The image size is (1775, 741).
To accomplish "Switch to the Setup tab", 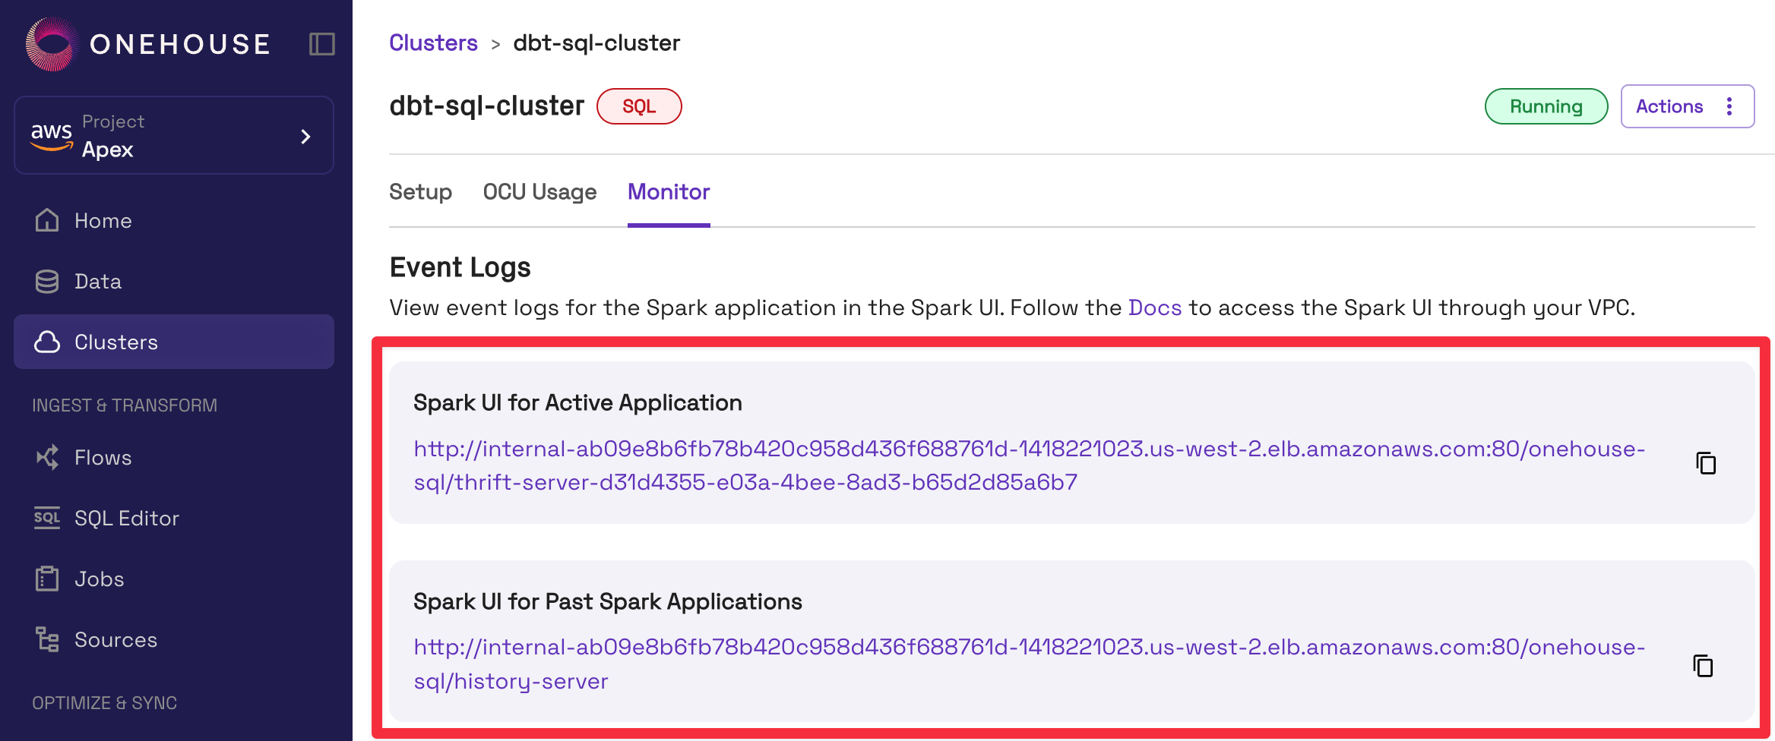I will tap(420, 192).
